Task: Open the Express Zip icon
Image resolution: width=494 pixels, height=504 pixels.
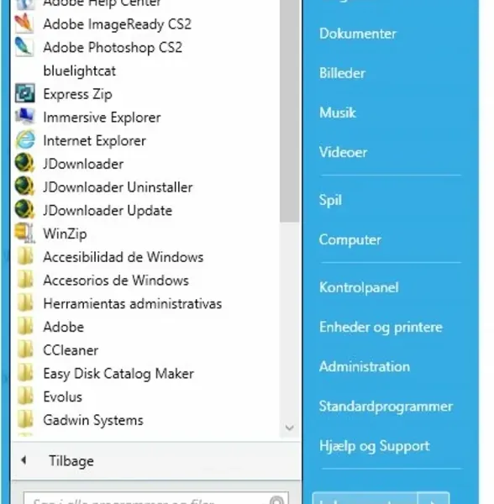Action: tap(24, 93)
